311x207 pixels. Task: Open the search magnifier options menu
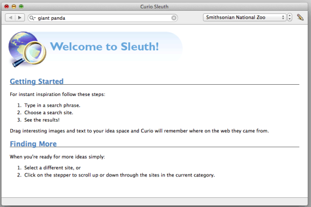tap(32, 18)
